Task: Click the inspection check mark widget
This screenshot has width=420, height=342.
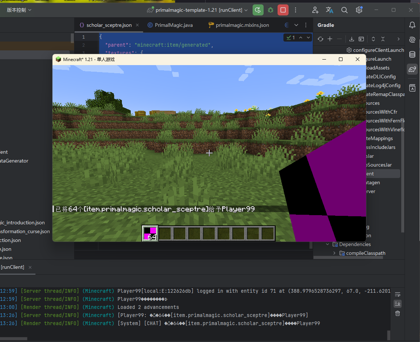Action: (x=291, y=38)
